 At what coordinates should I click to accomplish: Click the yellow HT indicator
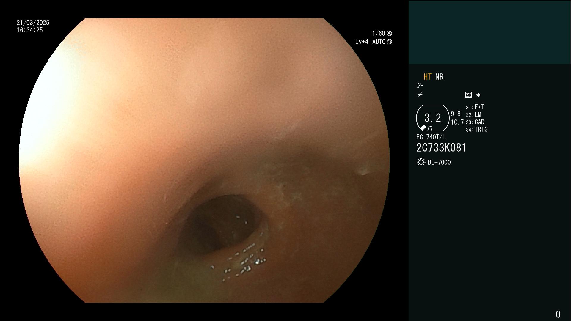coord(428,77)
